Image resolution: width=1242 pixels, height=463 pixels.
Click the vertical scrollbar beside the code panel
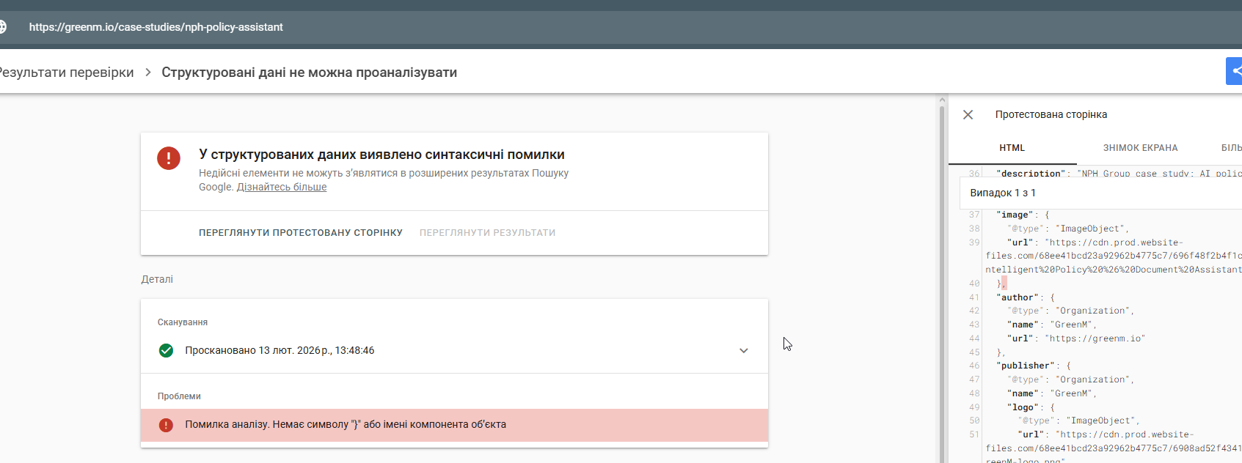point(942,278)
